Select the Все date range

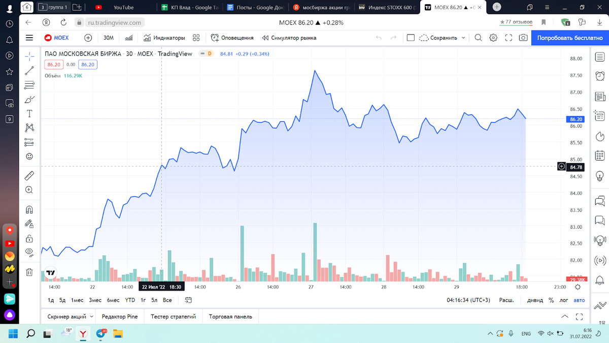(167, 300)
